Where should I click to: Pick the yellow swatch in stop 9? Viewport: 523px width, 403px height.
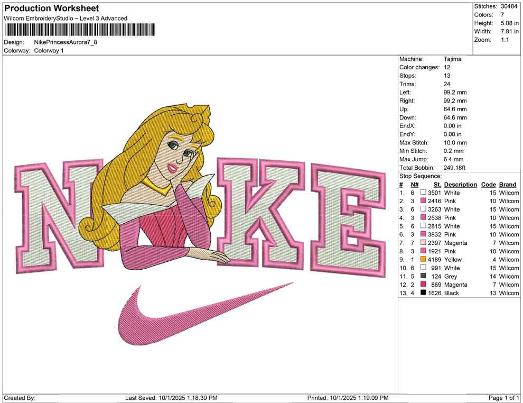click(423, 259)
